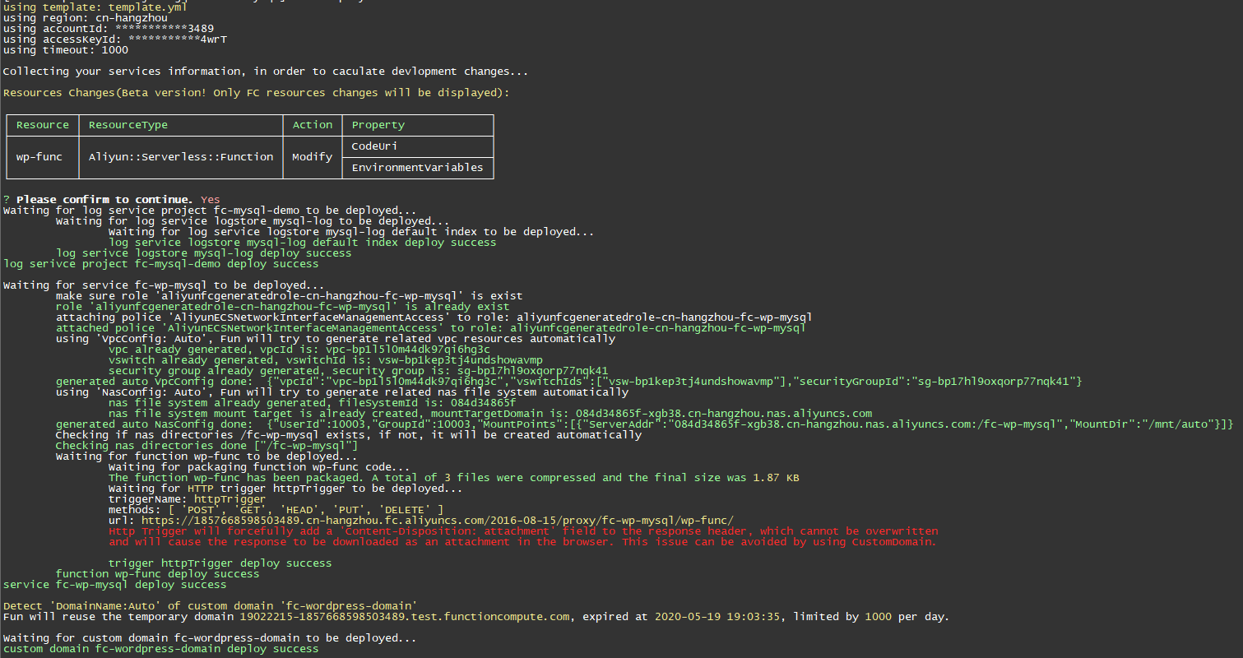Click the red Content-Disposition warning line
This screenshot has height=658, width=1243.
523,531
